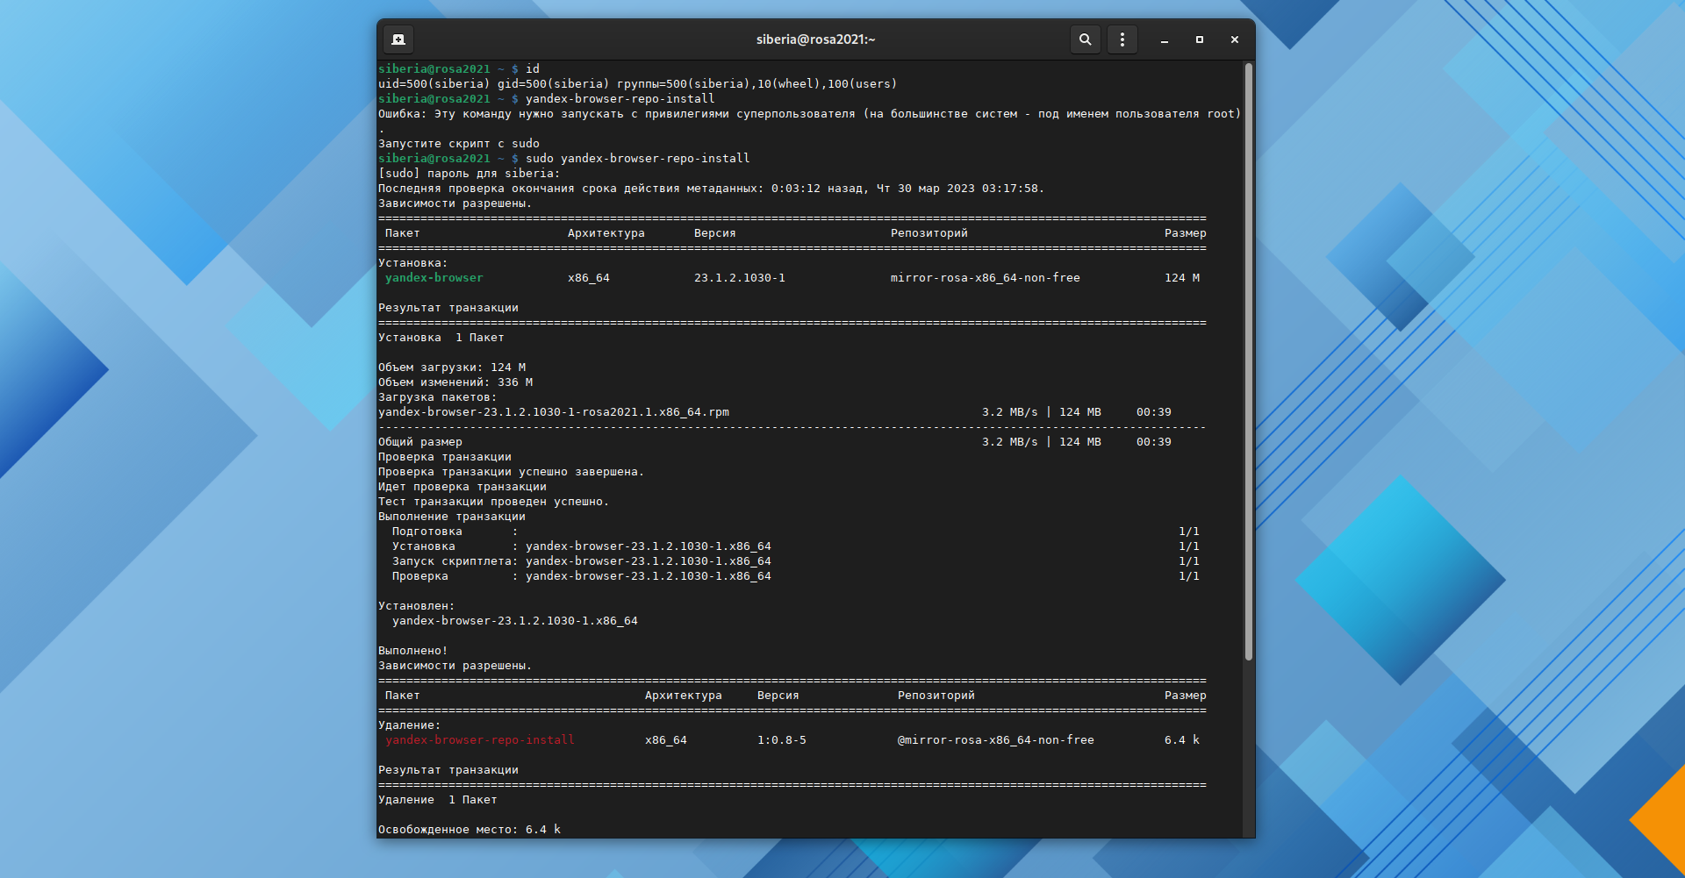Click the version 1:0.8-5 in removal table

(x=781, y=740)
